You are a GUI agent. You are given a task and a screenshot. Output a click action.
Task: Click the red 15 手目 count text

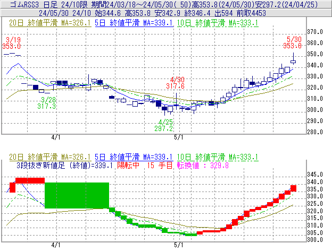coord(160,165)
